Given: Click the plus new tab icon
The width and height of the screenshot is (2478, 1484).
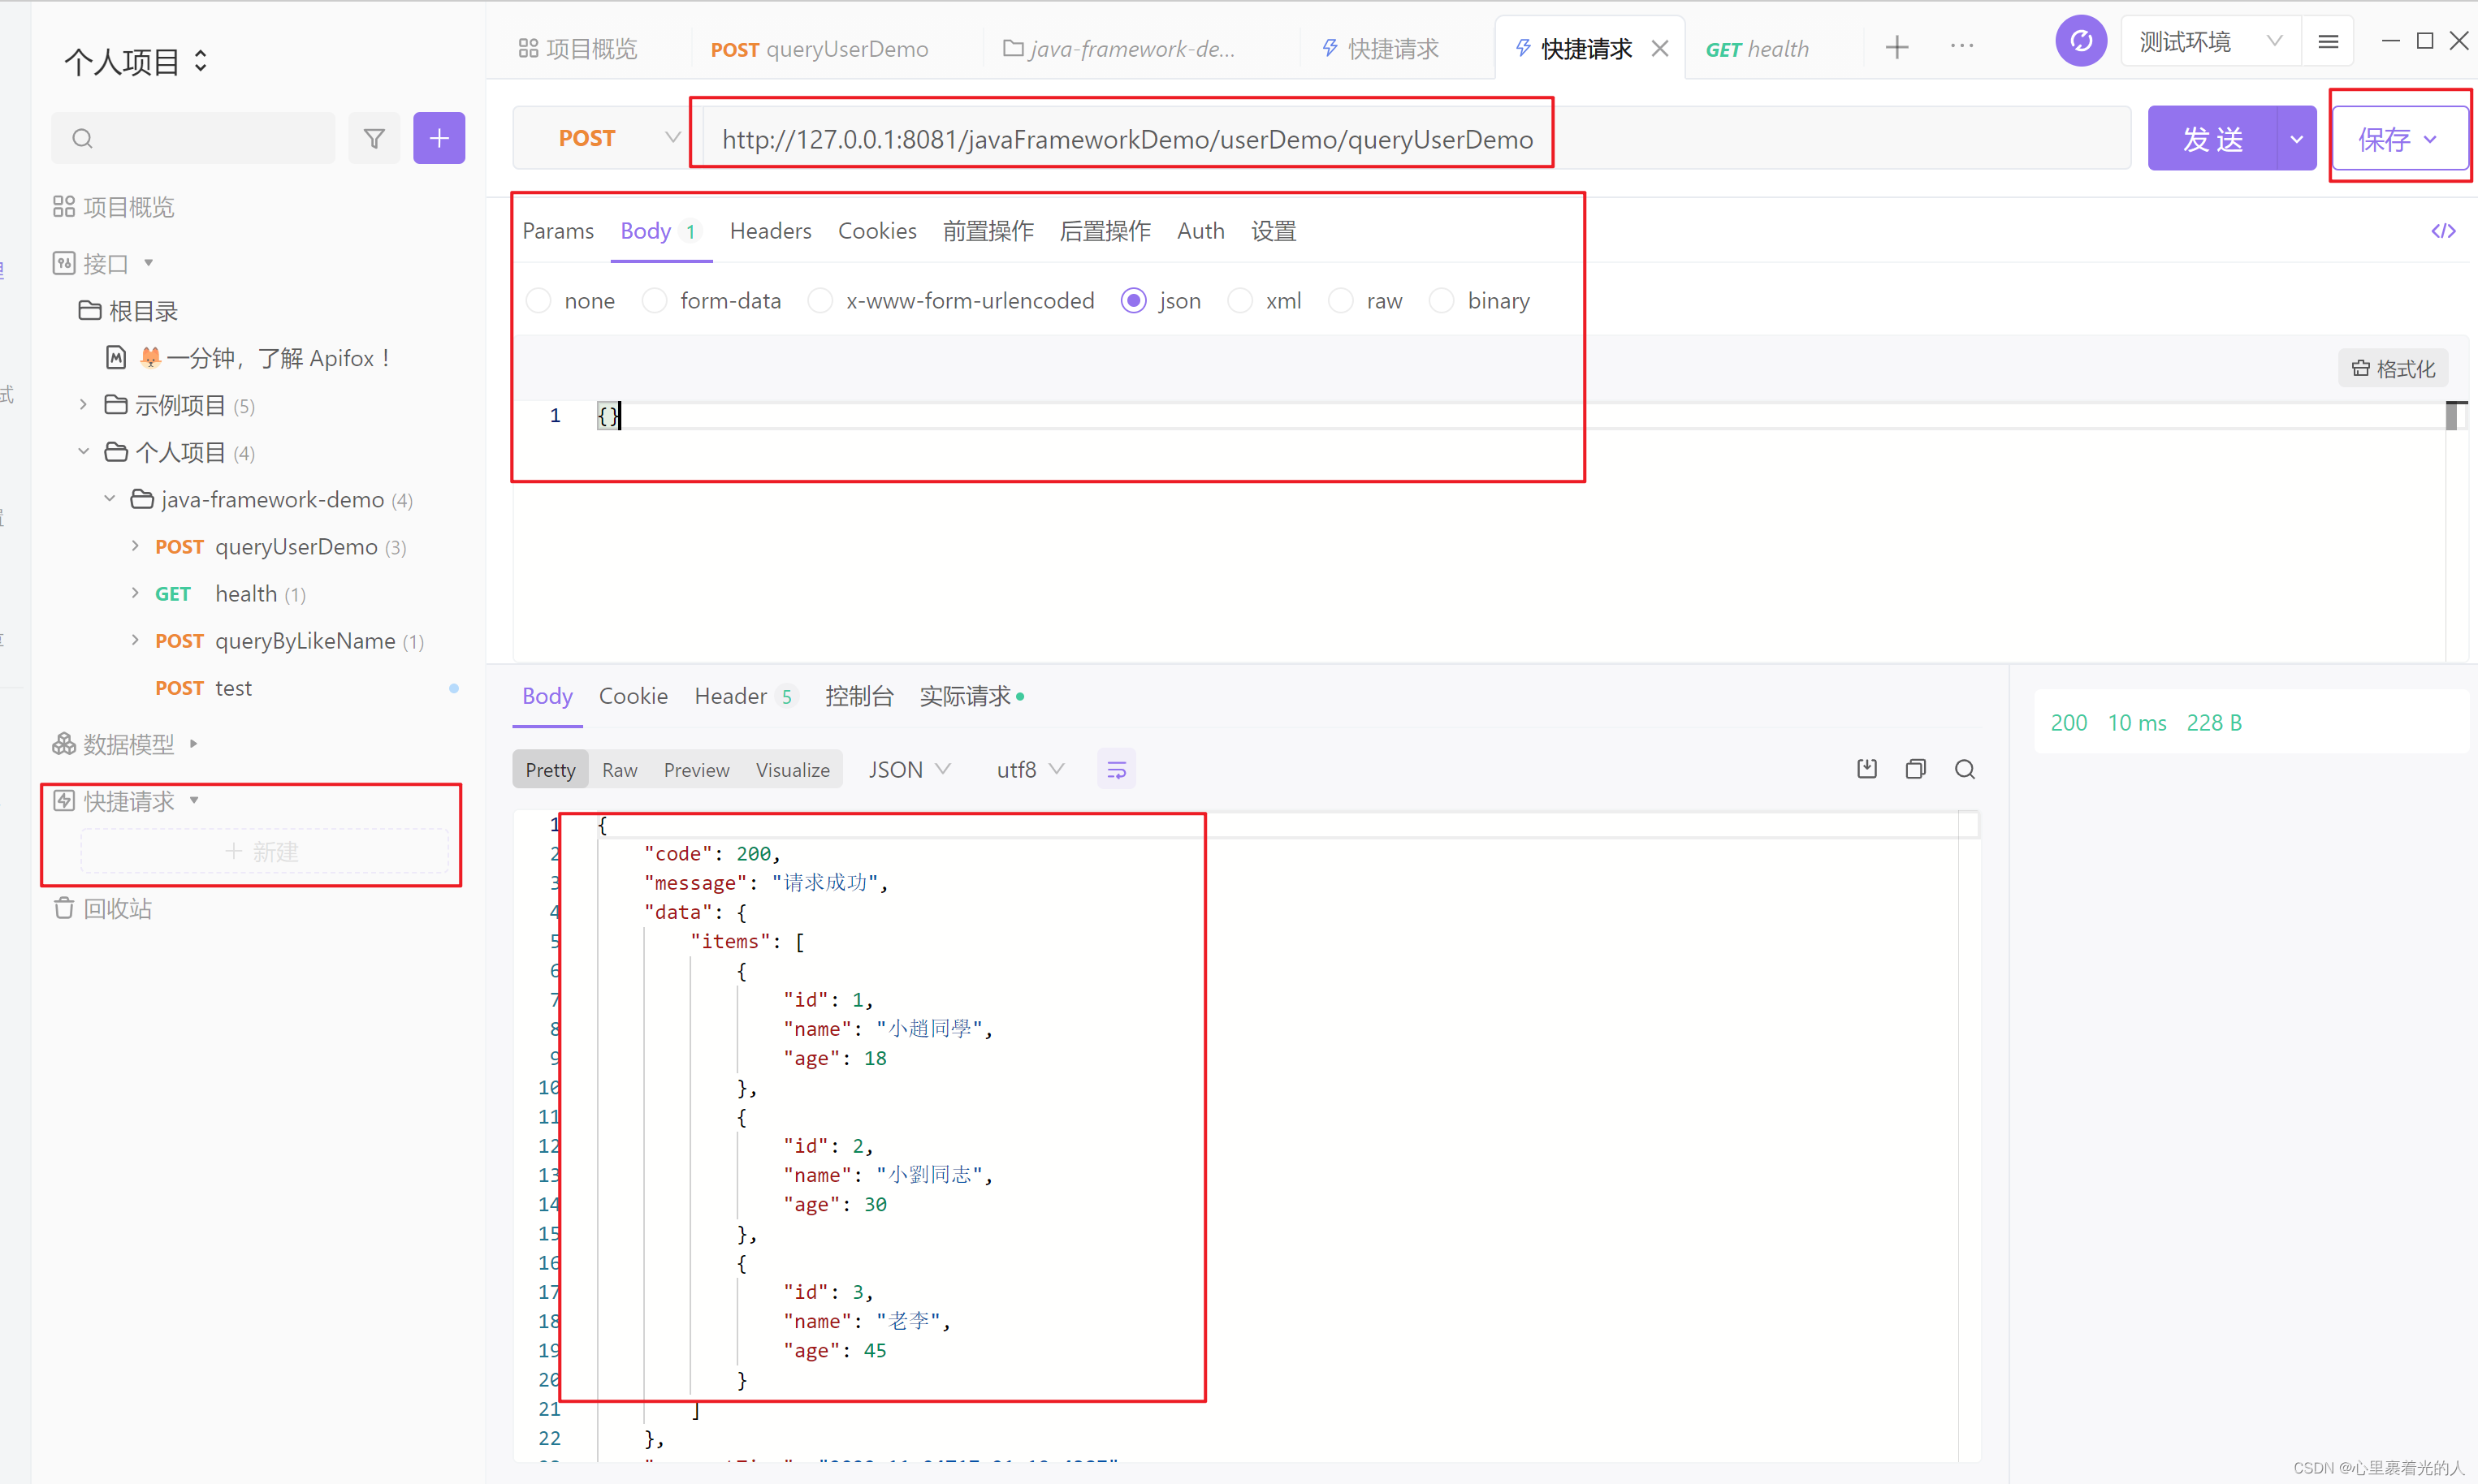Looking at the screenshot, I should (1896, 47).
